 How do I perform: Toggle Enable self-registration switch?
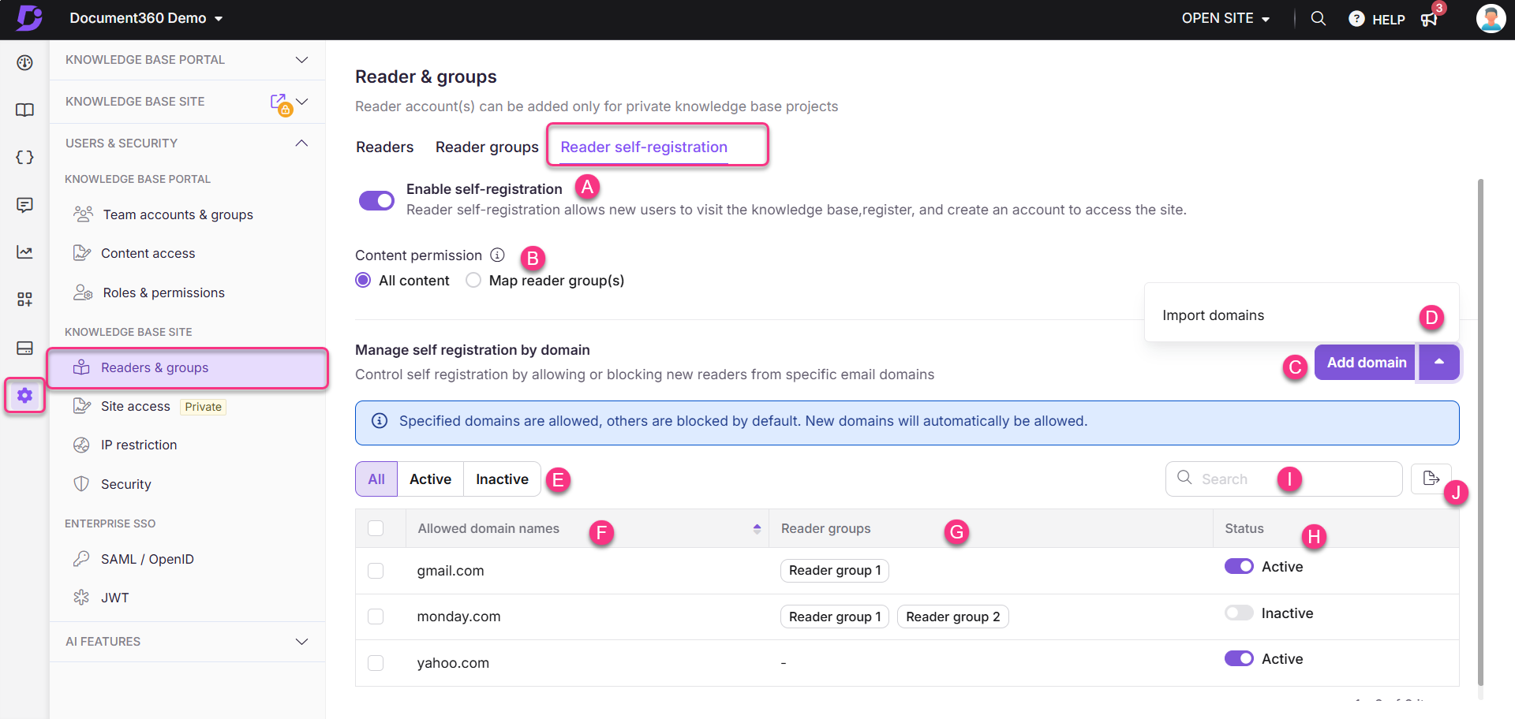(376, 200)
